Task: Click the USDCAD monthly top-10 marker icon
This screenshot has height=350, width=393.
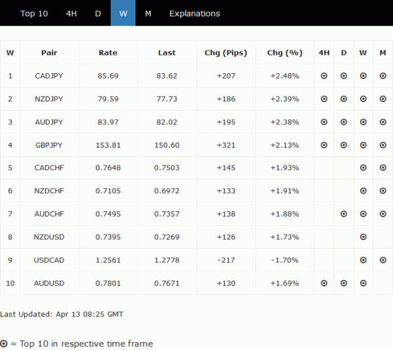Action: click(383, 260)
